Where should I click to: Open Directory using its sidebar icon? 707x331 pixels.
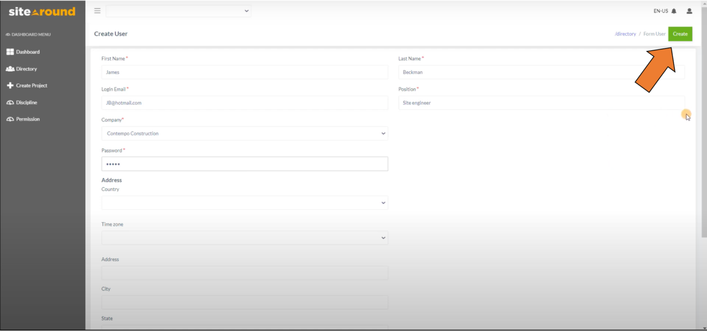[x=11, y=69]
